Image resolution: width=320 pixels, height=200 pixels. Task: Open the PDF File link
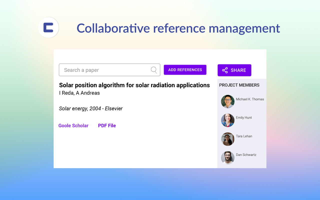point(107,125)
